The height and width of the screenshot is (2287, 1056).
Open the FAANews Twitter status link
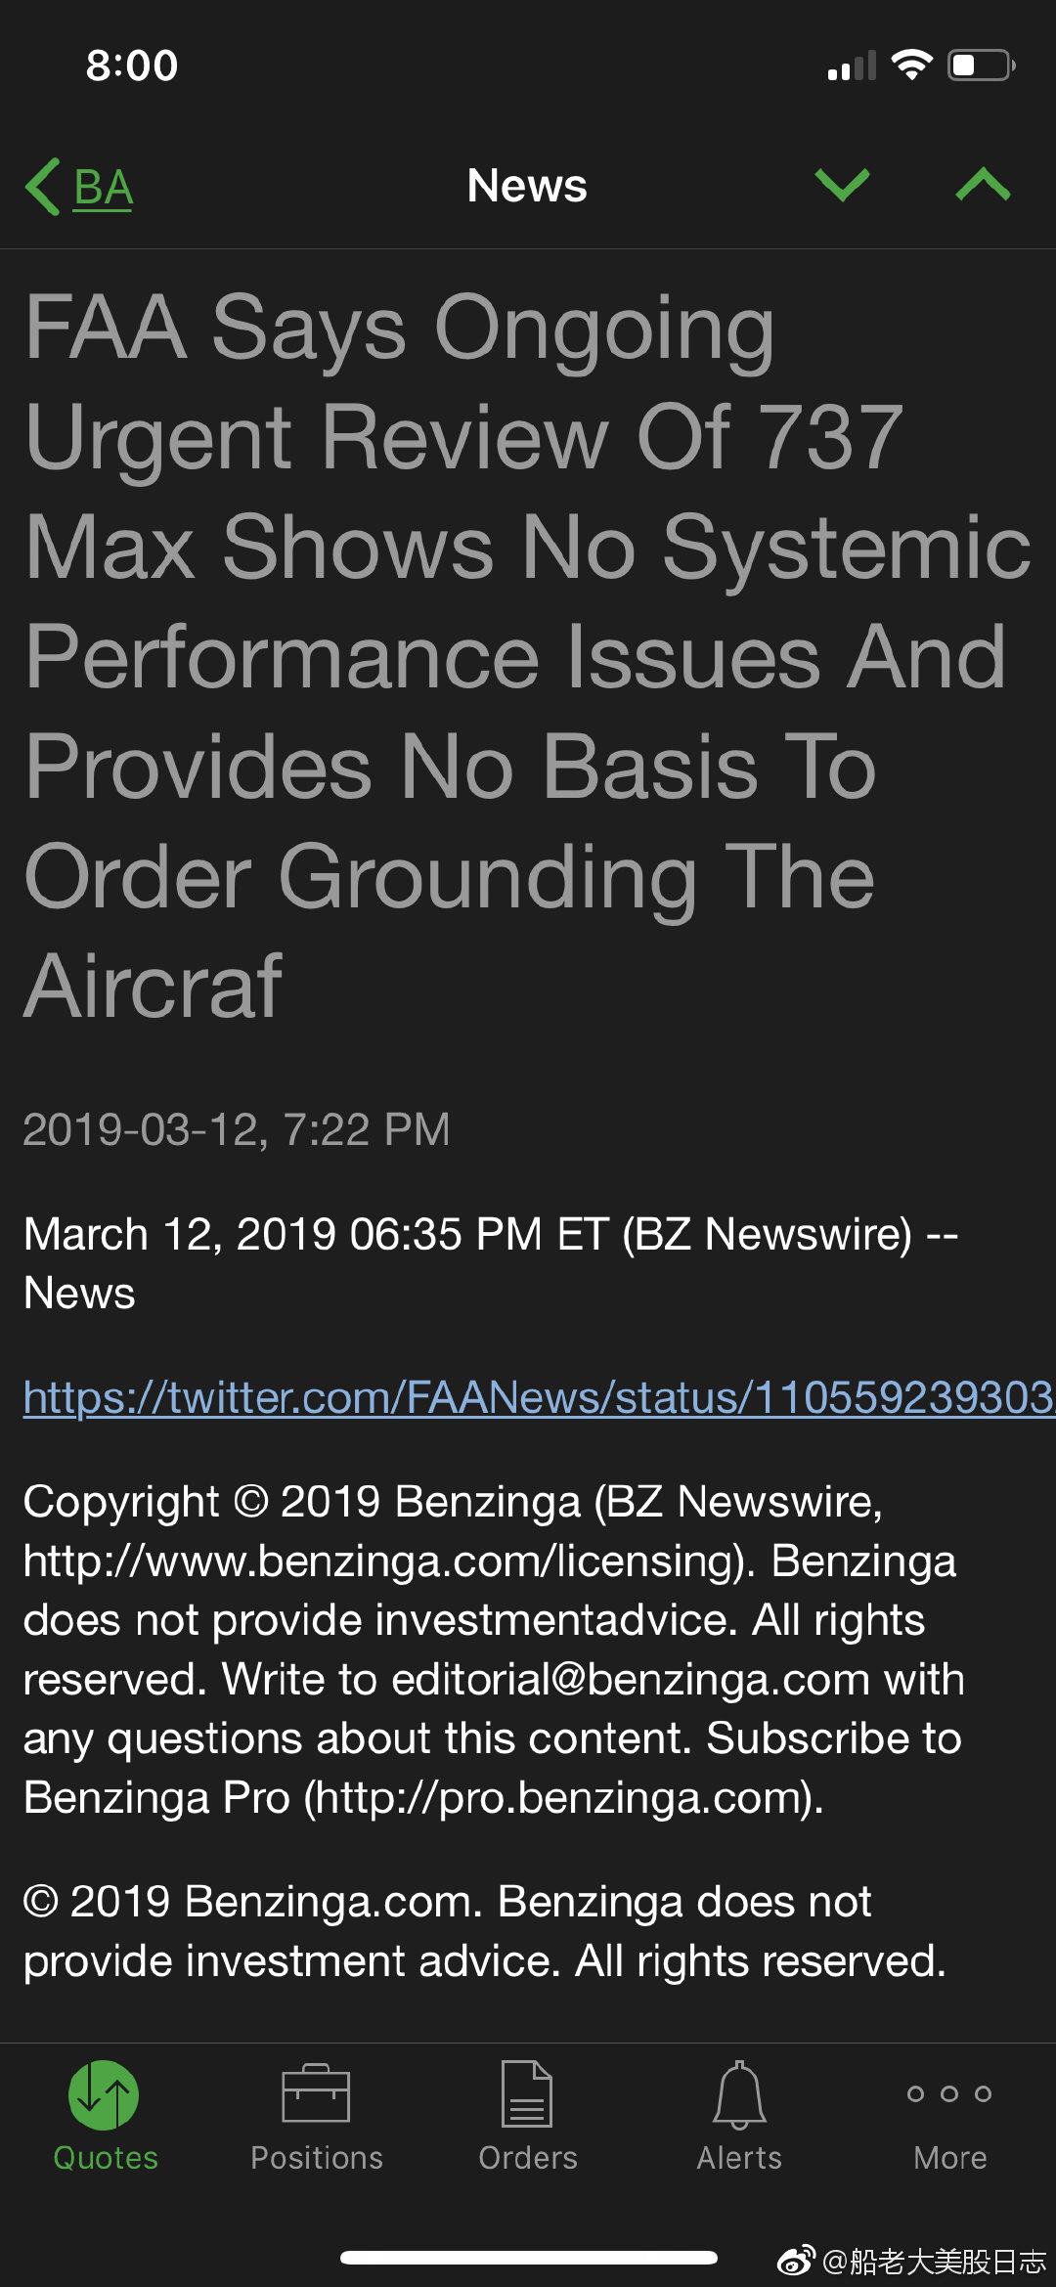click(x=538, y=1397)
